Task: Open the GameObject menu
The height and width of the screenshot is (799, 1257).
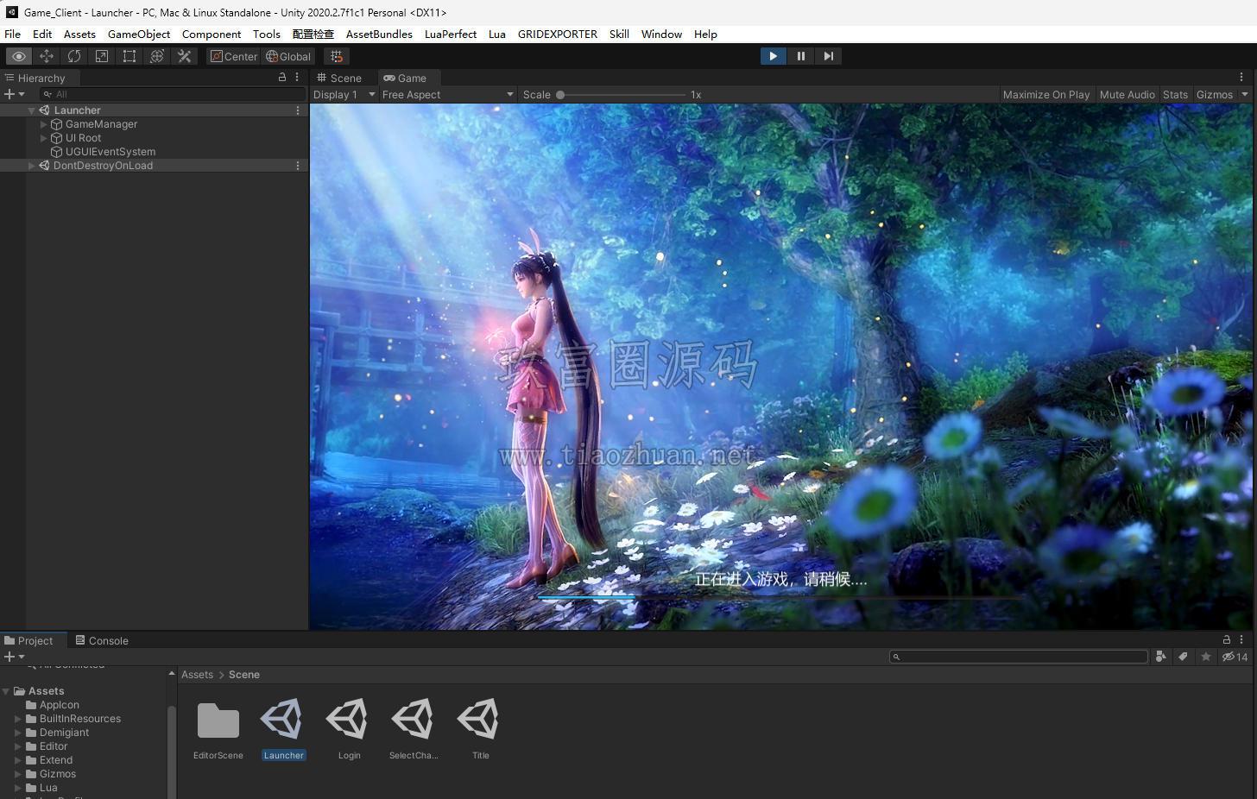Action: click(x=139, y=35)
